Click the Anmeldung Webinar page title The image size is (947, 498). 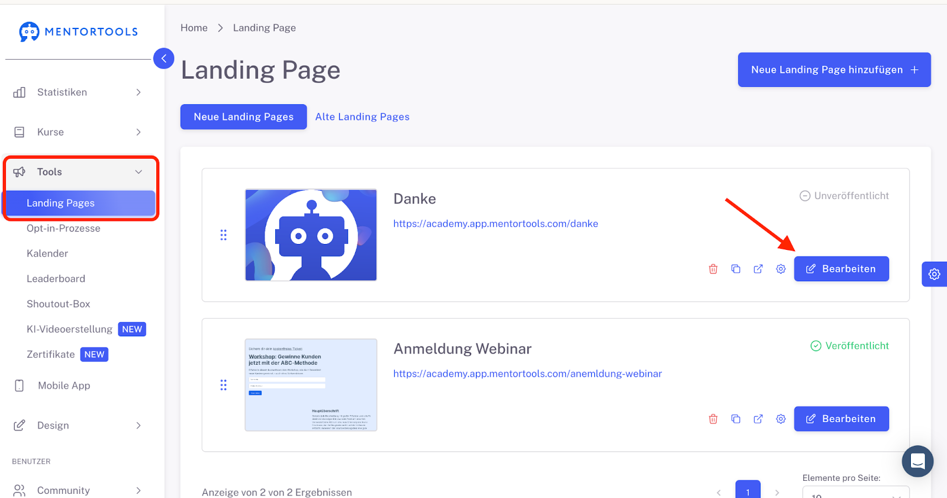[x=463, y=349]
